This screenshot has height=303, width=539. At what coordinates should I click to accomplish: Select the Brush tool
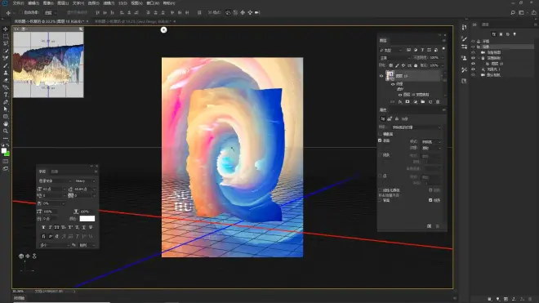[6, 65]
